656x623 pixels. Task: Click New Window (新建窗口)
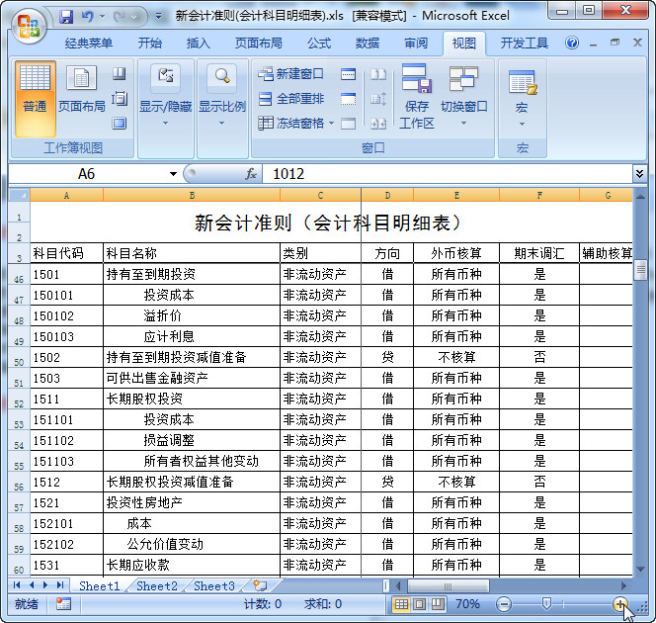[290, 74]
